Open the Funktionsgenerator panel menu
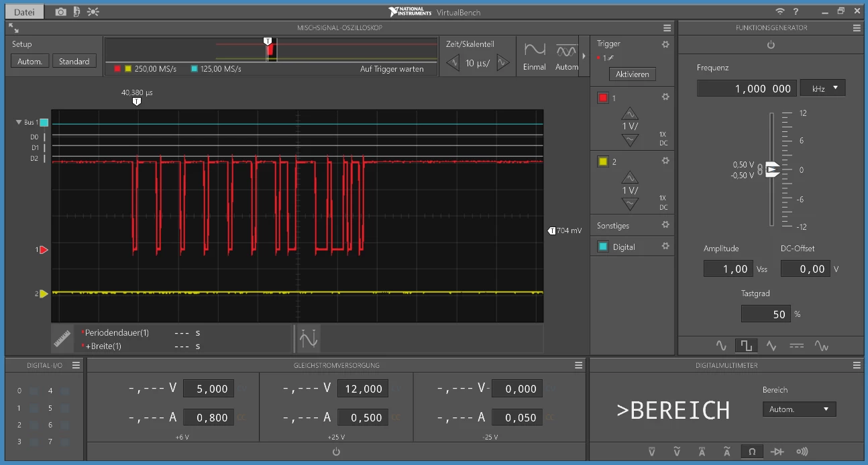 pos(857,28)
